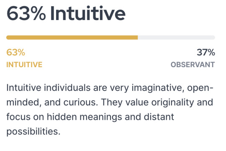
Task: Select the 37% value on the right
Action: [206, 52]
